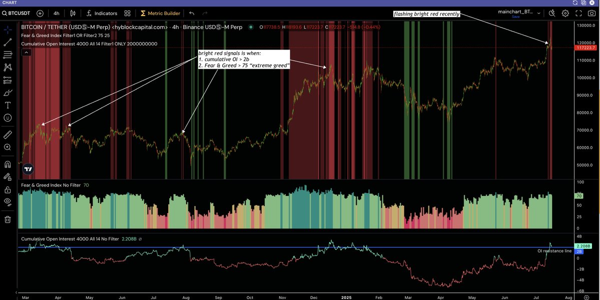Select the trend line drawing tool
The width and height of the screenshot is (600, 300).
[x=8, y=42]
